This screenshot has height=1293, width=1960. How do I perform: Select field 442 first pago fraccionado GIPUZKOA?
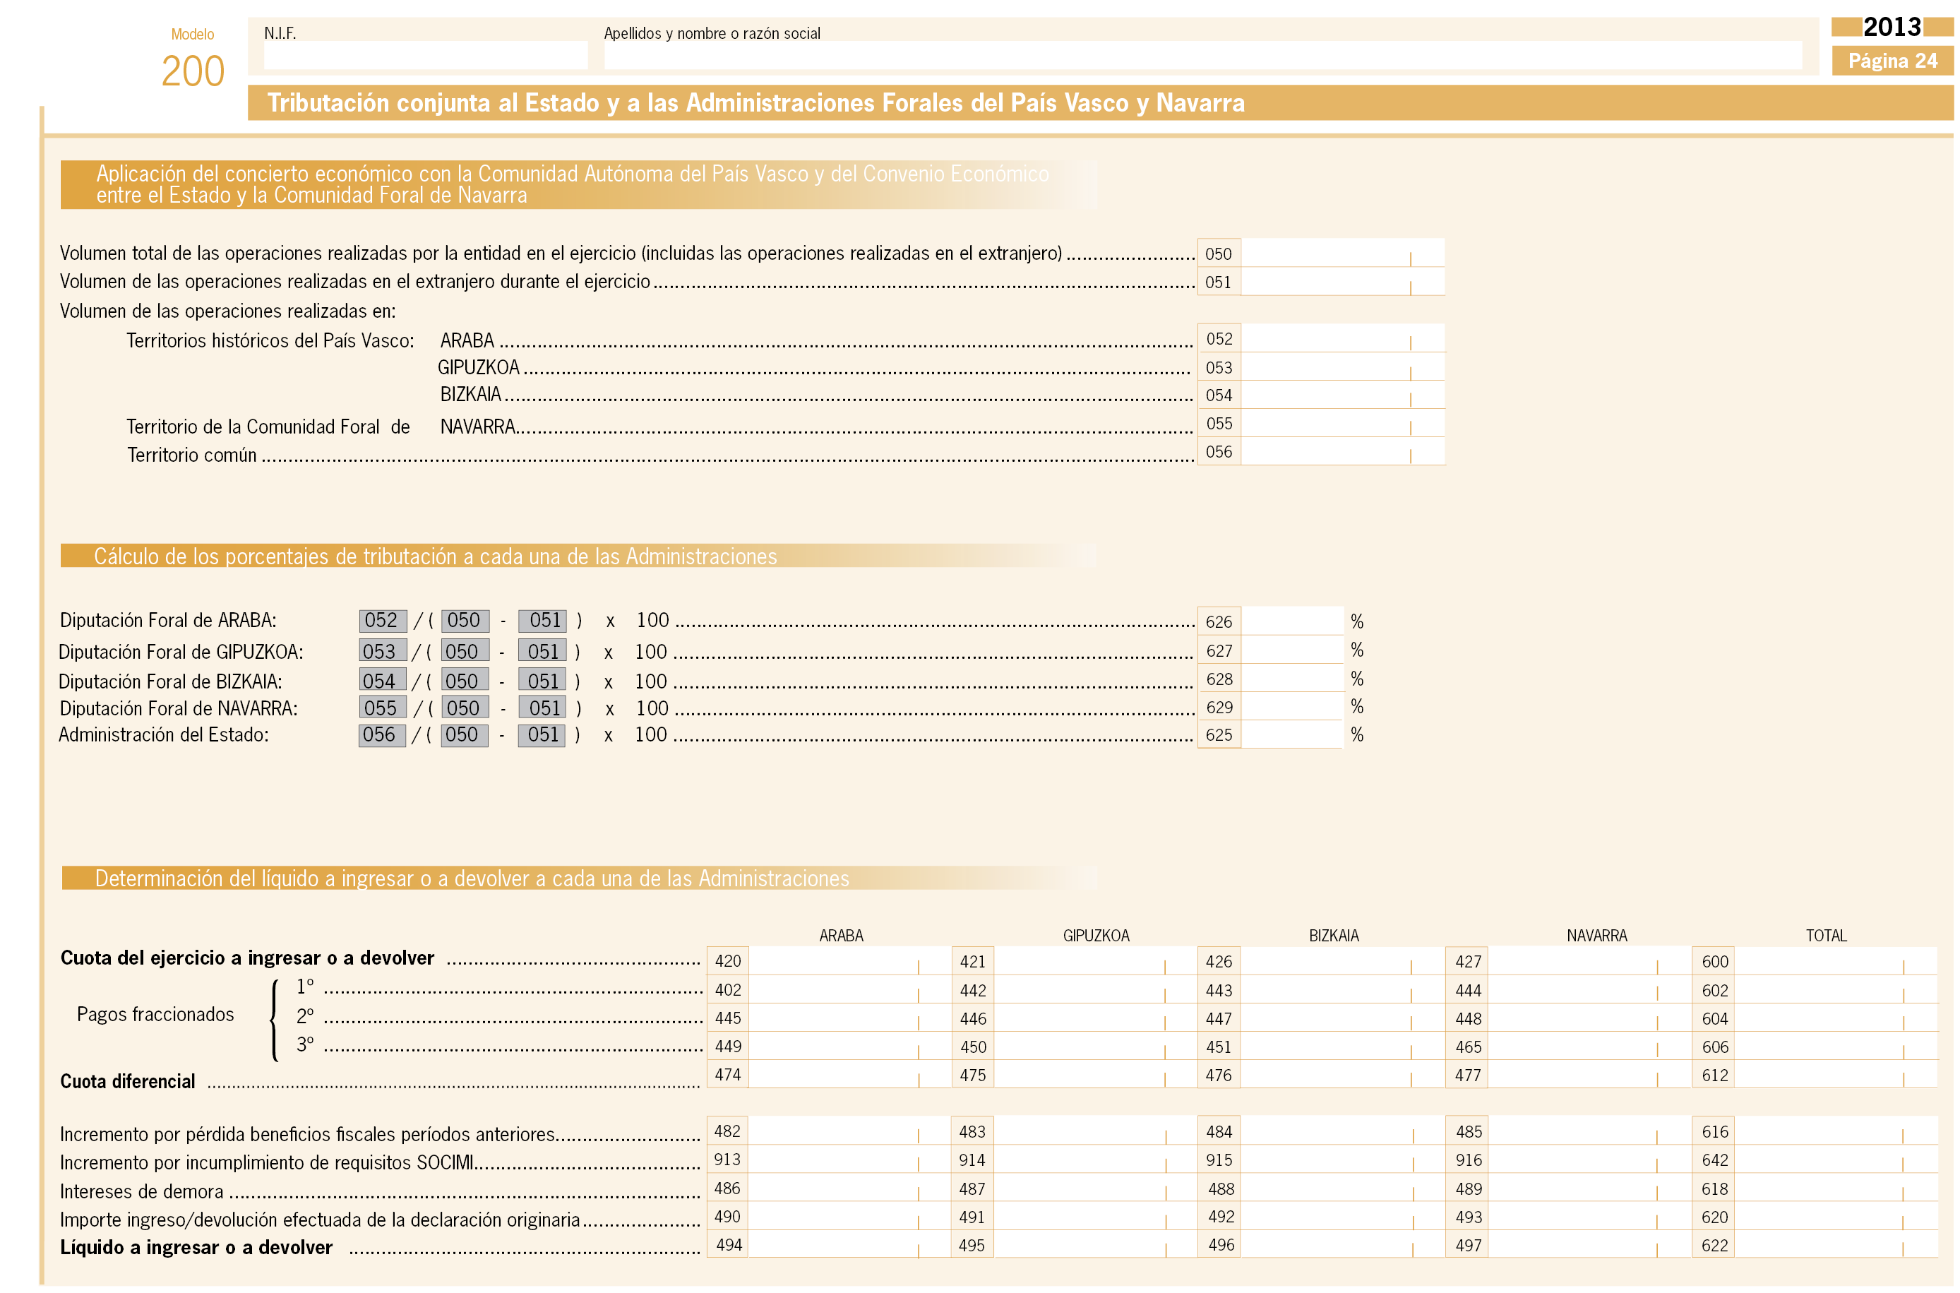point(1095,989)
